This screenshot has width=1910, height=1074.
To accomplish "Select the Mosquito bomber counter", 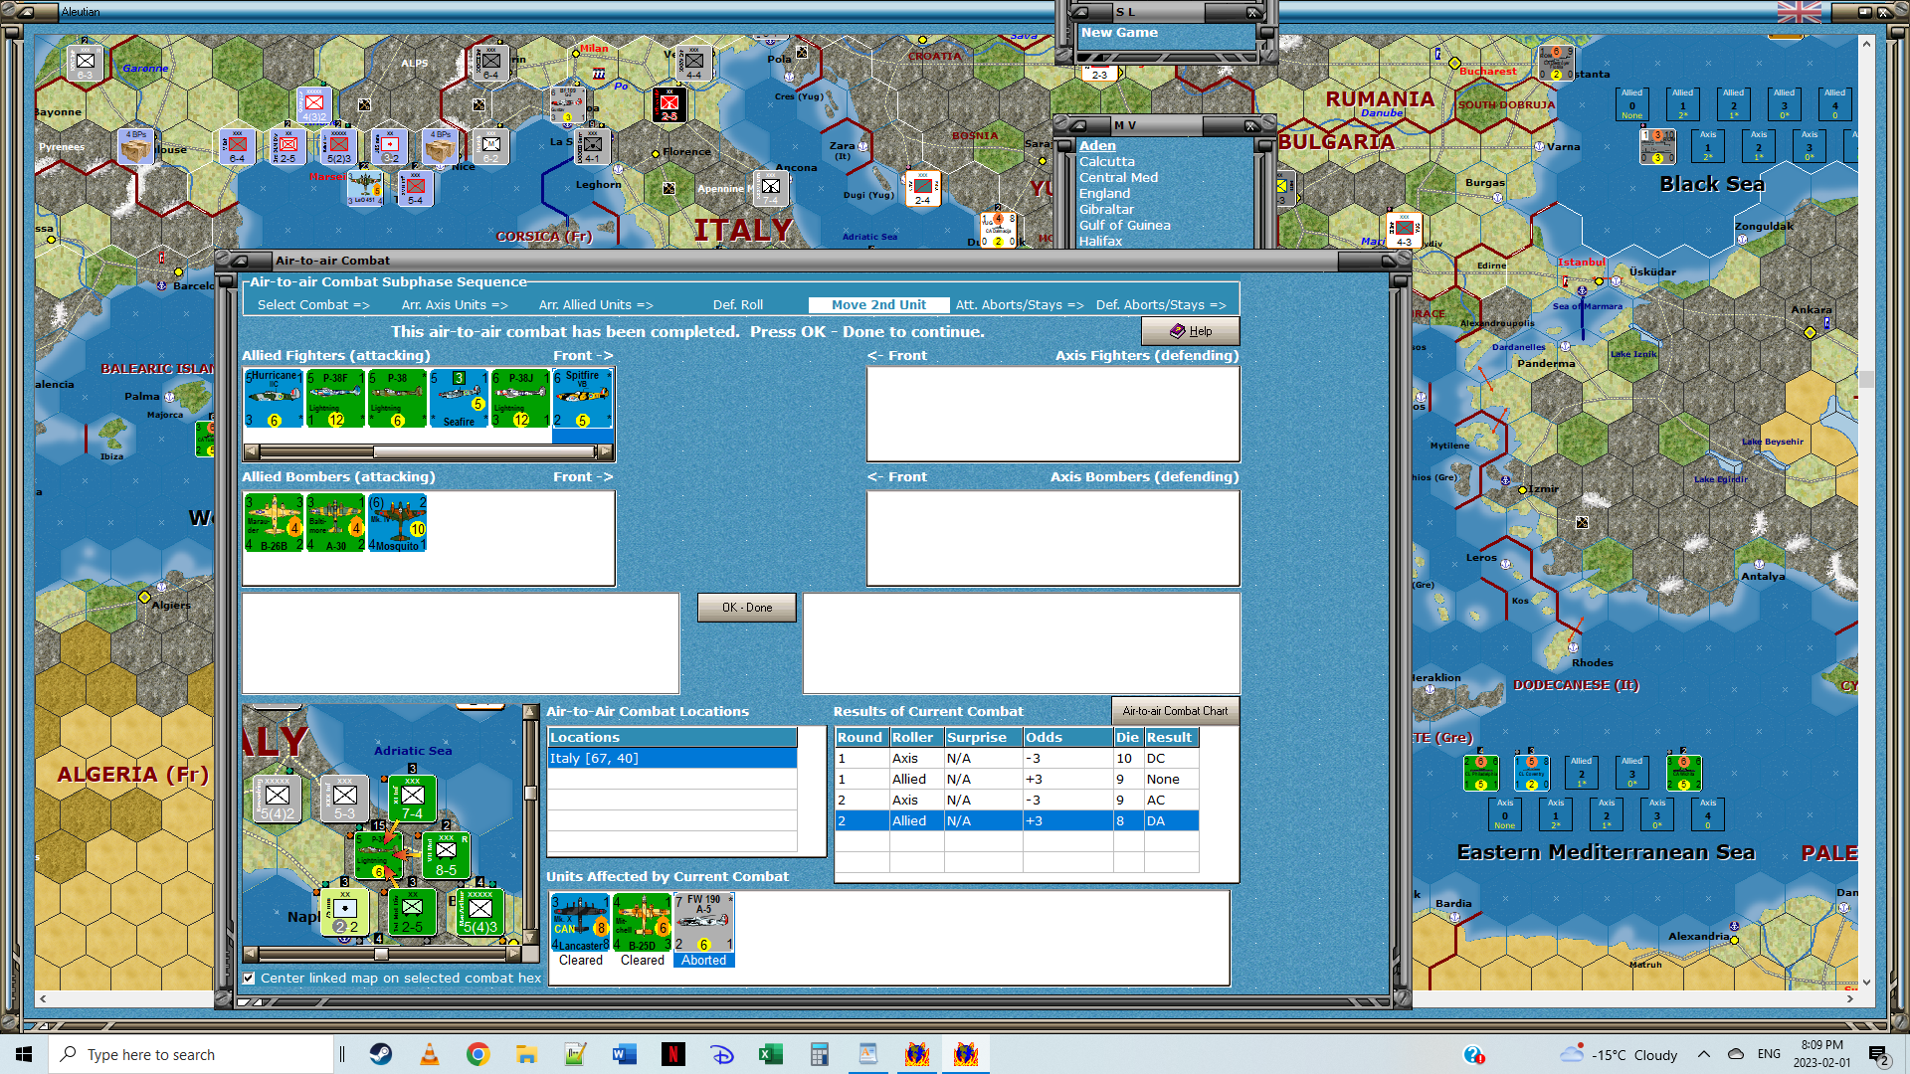I will [x=397, y=523].
